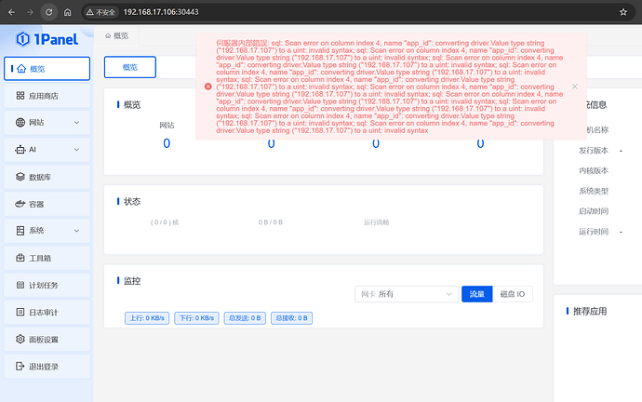The image size is (642, 402).
Task: Select 概览 in the left sidebar
Action: coord(47,69)
